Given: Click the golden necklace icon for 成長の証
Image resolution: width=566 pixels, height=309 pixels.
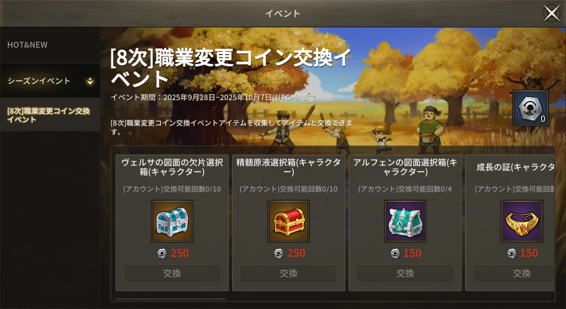Looking at the screenshot, I should 522,221.
